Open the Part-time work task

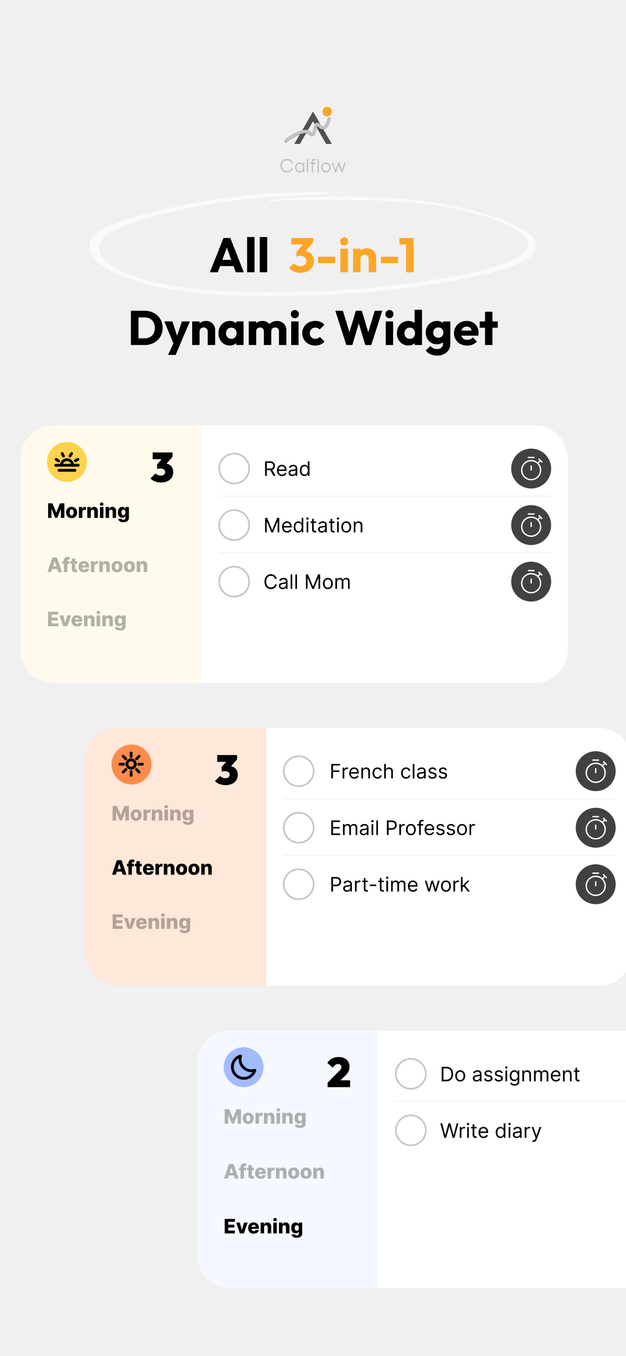399,884
